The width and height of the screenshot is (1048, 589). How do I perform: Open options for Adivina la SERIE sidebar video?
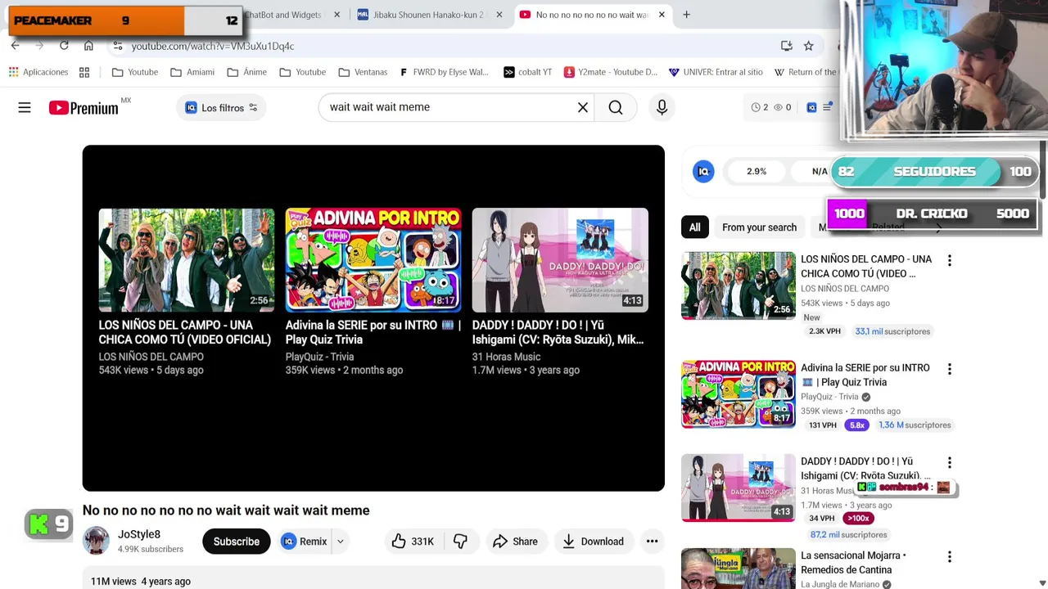[x=949, y=369]
